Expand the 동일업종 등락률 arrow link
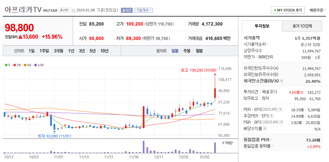This screenshot has height=162, width=329. (258, 146)
